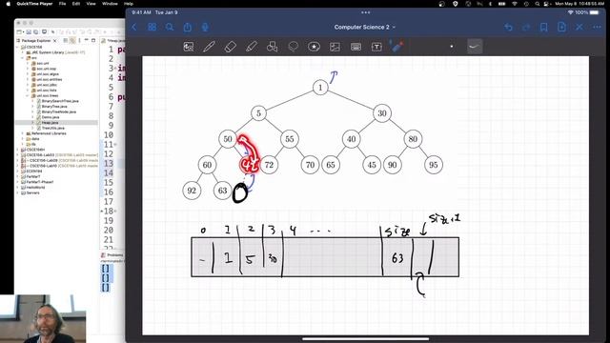
Task: Select the Pen tool
Action: click(210, 47)
